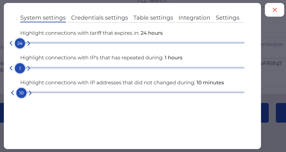Viewport: 286px width, 152px height.
Task: Click left chevron of repeated IP's slider
Action: click(x=11, y=68)
